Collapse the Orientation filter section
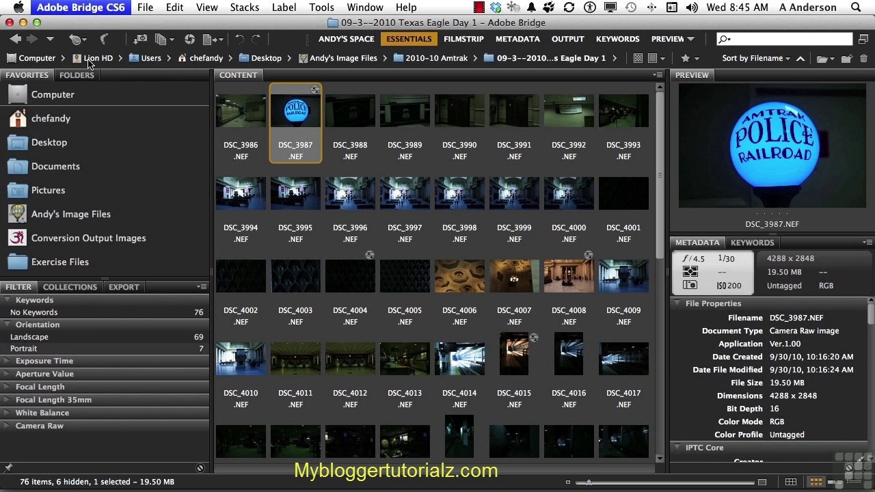Screen dimensions: 875x492 (x=8, y=325)
